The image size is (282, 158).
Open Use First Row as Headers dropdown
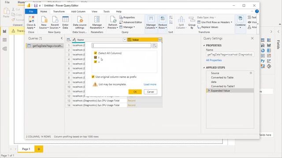point(215,22)
